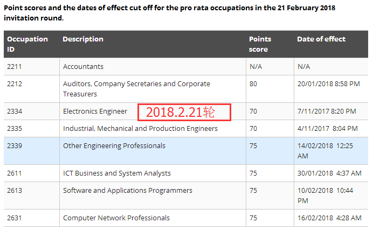Click the Accountants description cell
The height and width of the screenshot is (230, 373).
[x=83, y=67]
